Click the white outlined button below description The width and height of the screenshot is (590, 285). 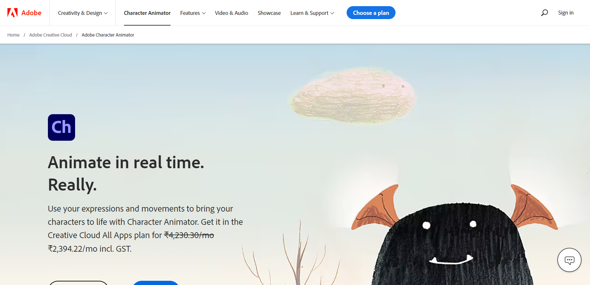click(78, 283)
